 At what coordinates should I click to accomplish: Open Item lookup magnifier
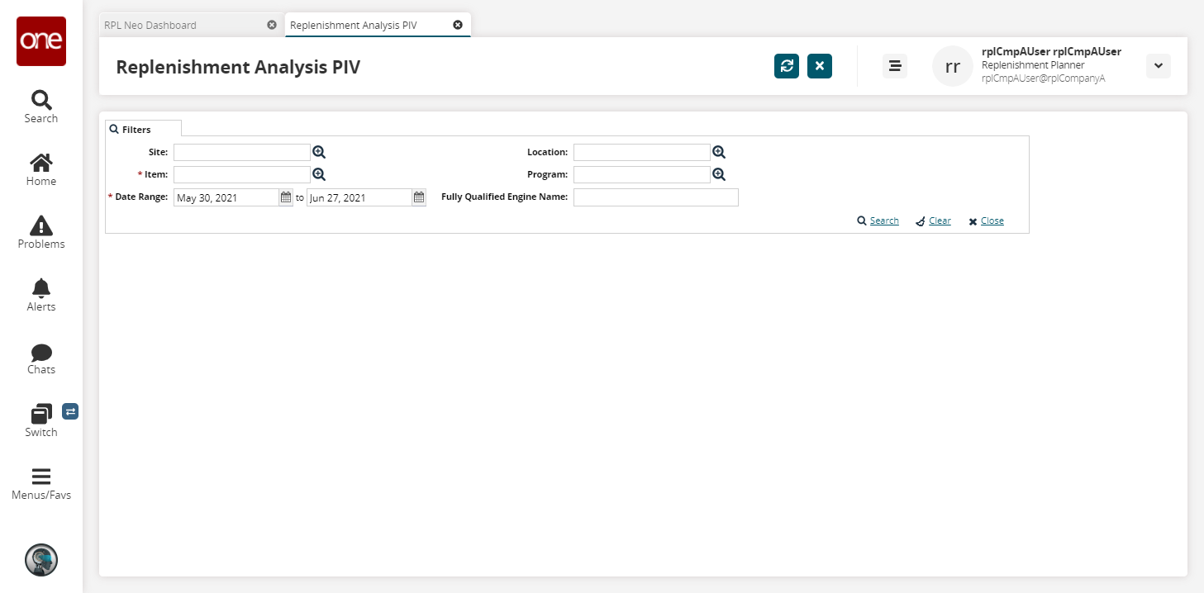point(319,174)
